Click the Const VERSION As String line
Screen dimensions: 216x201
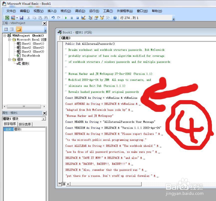point(113,128)
